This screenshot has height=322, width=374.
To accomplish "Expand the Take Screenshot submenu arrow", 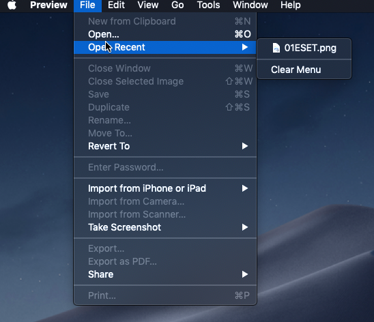I will click(x=245, y=227).
